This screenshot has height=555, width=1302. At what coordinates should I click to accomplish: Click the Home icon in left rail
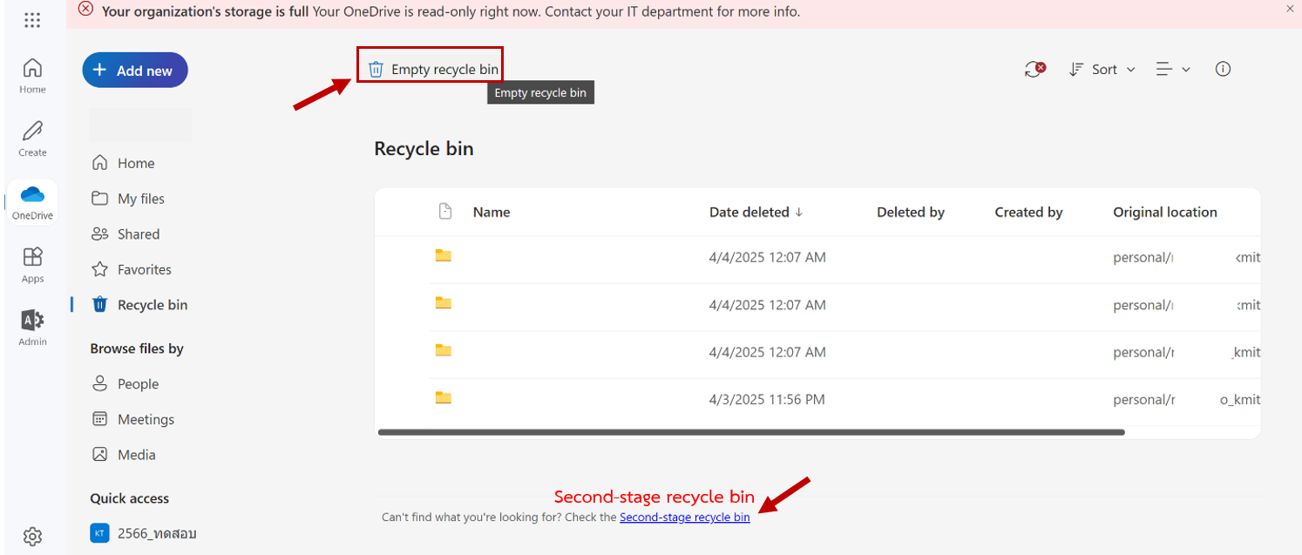[x=32, y=75]
